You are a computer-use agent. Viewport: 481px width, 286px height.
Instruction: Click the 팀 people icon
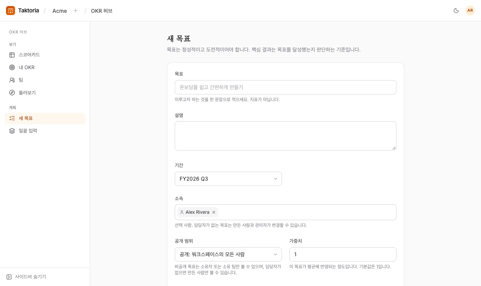coord(12,80)
